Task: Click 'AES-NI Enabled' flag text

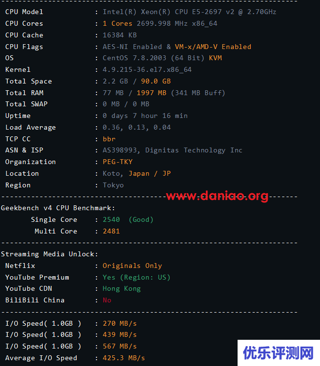Action: 132,47
